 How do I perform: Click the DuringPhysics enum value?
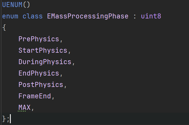pos(45,62)
